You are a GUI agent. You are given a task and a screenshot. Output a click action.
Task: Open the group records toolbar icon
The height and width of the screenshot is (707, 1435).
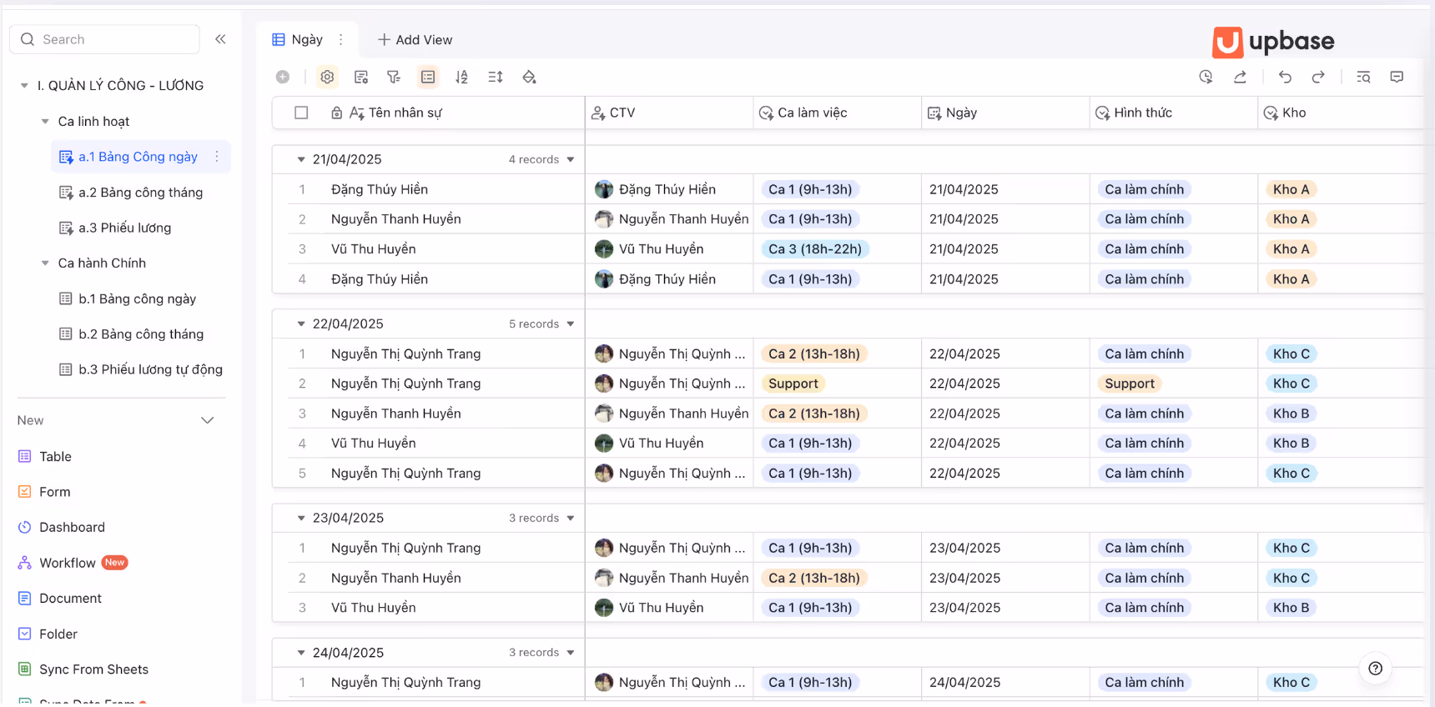click(x=428, y=77)
